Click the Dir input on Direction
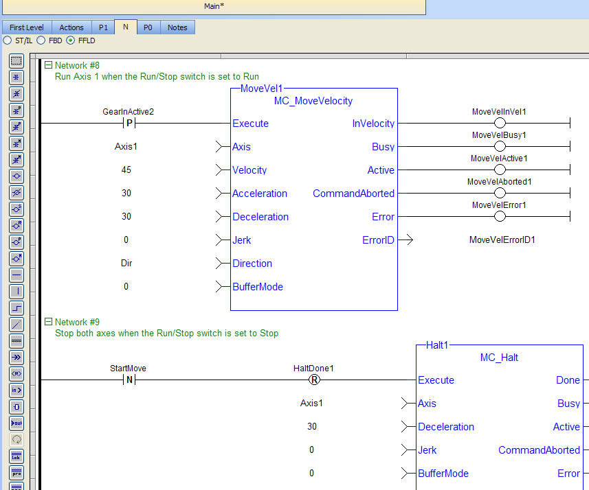This screenshot has width=589, height=490. click(x=126, y=263)
